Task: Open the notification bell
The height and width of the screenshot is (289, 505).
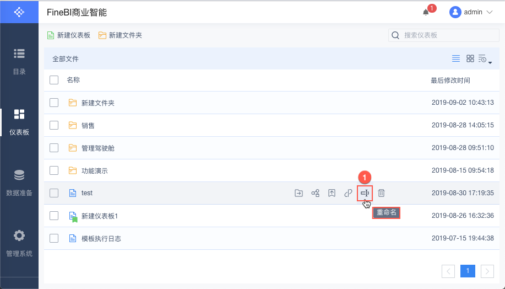Action: coord(426,12)
